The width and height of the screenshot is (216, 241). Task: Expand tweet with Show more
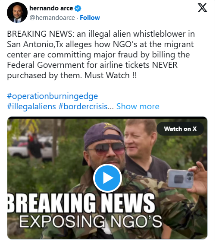click(x=138, y=106)
